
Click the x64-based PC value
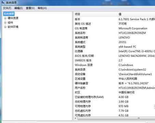coord(127,47)
